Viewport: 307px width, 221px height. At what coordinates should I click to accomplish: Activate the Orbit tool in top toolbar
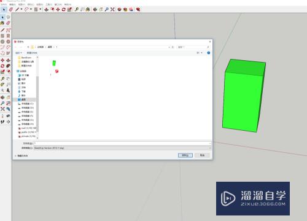(95, 9)
